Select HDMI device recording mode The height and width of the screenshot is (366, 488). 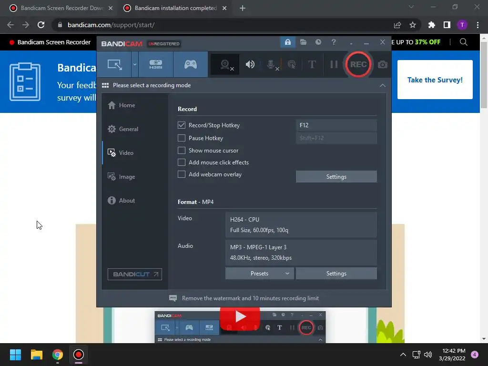pos(156,64)
